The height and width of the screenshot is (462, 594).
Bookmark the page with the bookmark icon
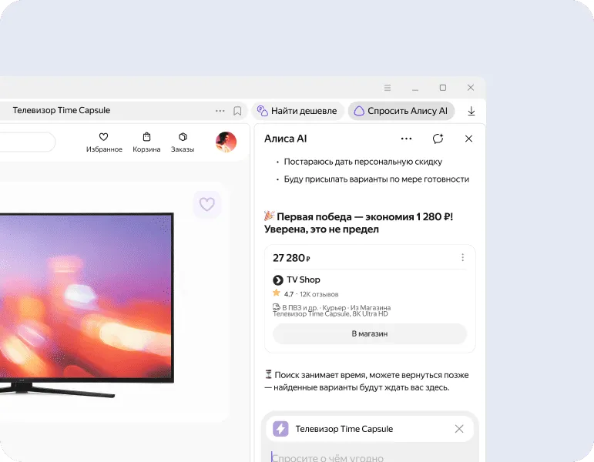pos(237,111)
